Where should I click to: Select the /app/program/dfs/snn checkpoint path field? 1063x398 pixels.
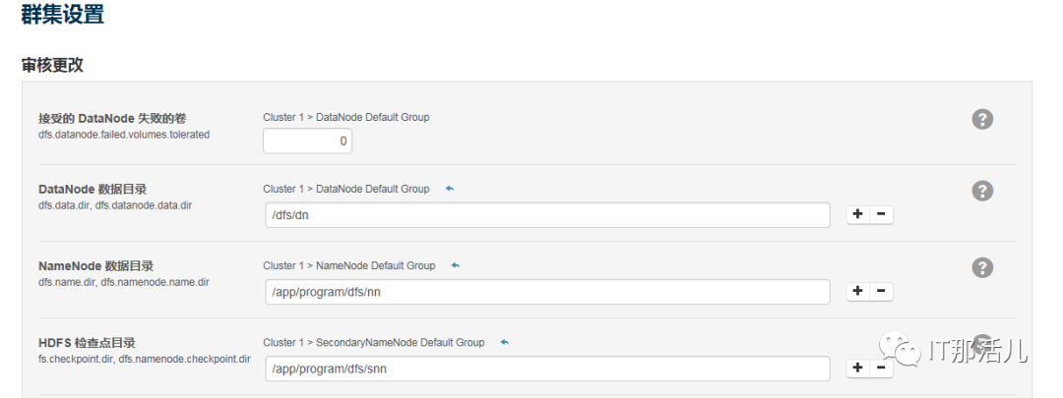point(546,369)
